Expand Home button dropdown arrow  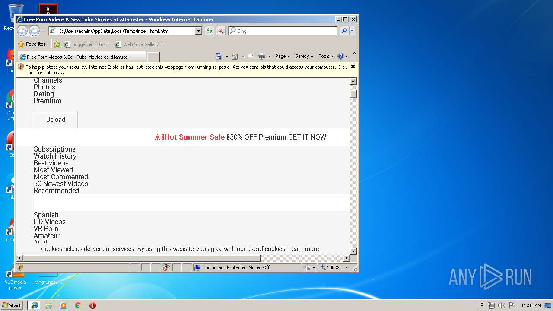coord(227,57)
